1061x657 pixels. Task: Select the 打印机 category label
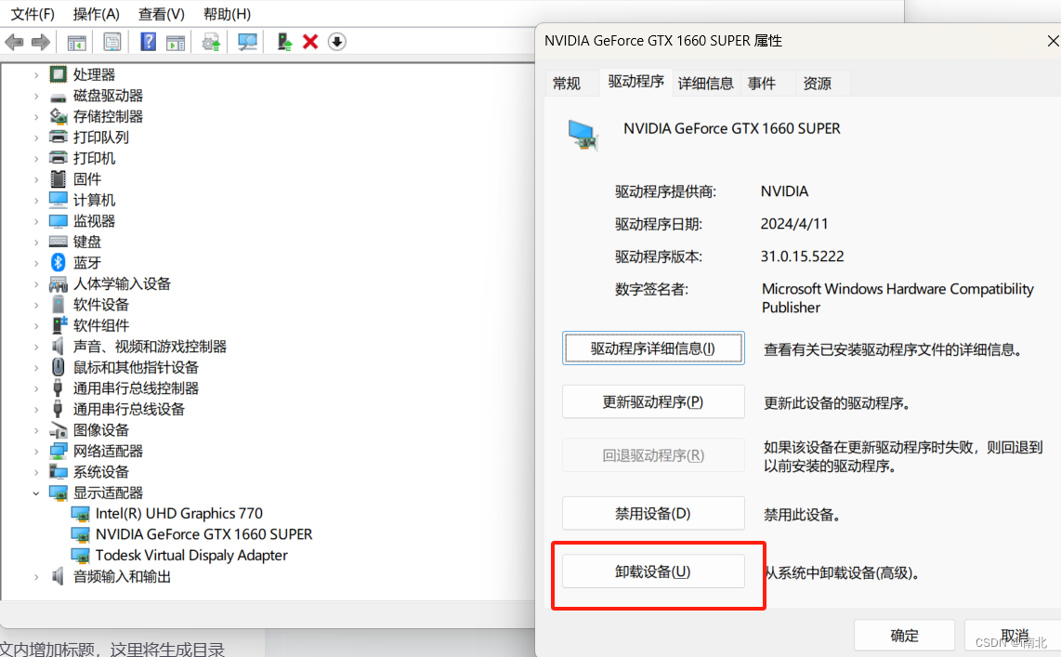pos(94,158)
